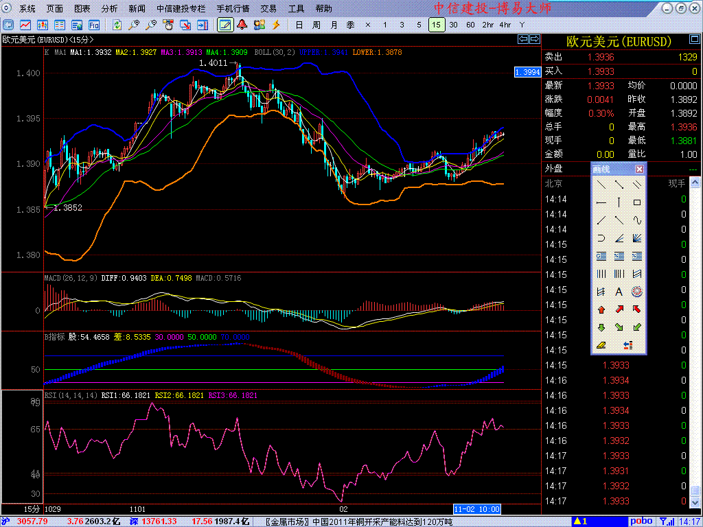The width and height of the screenshot is (703, 527).
Task: Pick the text annotation 'A' tool
Action: coord(619,292)
